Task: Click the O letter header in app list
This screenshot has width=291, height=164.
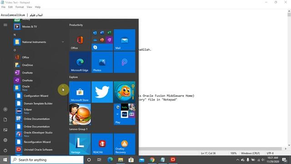Action: (15, 50)
